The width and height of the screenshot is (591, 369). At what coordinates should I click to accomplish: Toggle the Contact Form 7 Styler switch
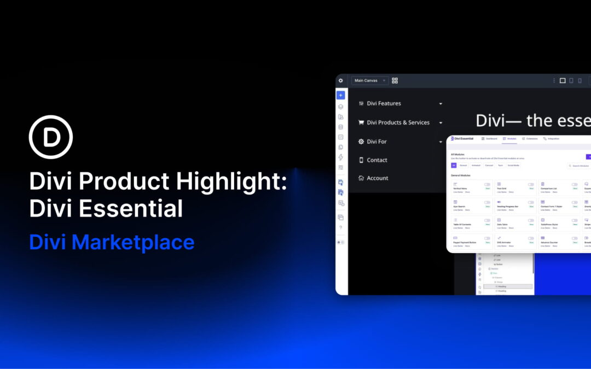(575, 203)
